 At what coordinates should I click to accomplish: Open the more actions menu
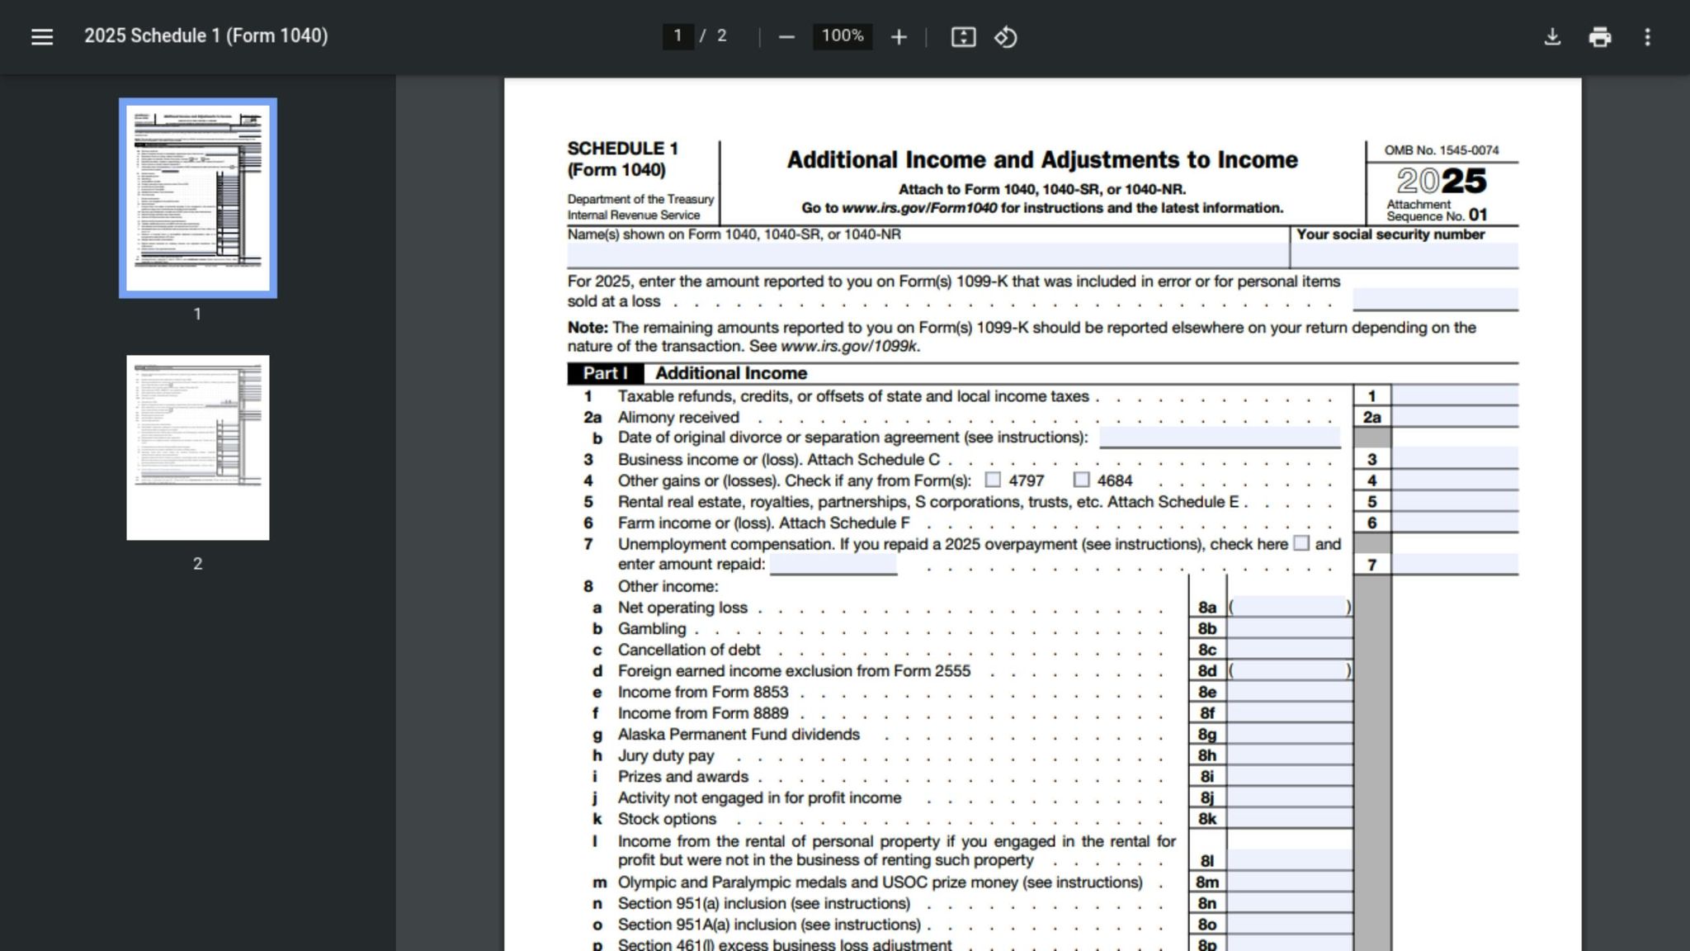coord(1647,37)
